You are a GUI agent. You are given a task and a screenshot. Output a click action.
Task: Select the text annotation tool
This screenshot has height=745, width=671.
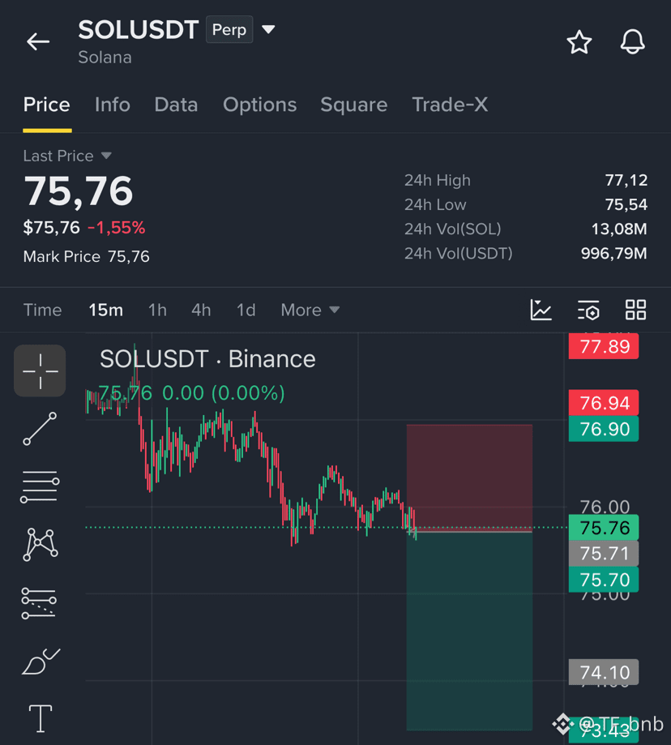(x=41, y=718)
